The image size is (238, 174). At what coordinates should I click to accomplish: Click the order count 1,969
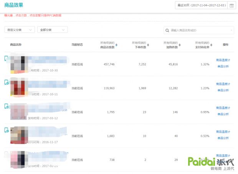click(142, 88)
